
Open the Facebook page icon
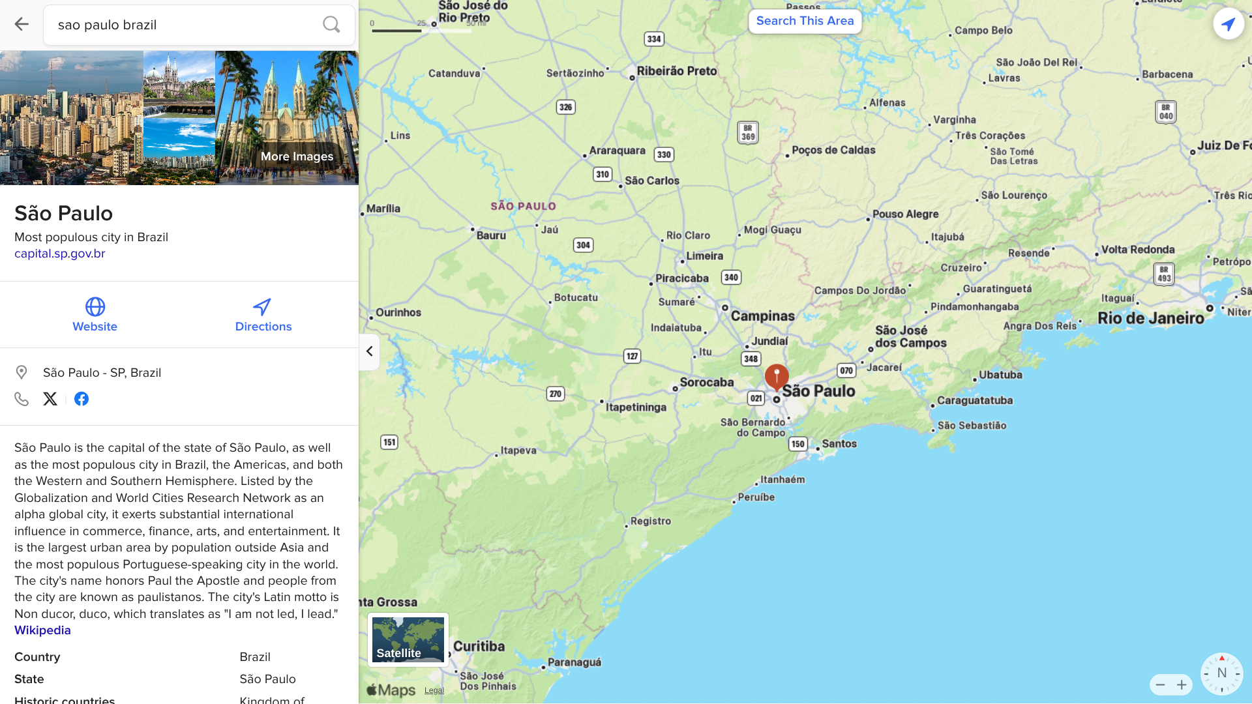click(x=82, y=399)
